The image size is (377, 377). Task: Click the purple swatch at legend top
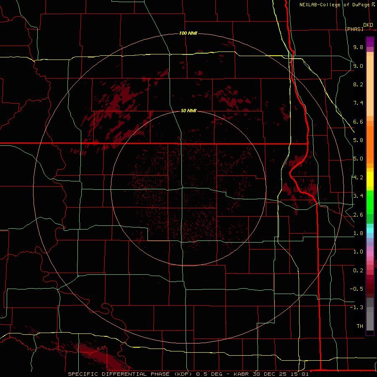tap(370, 42)
